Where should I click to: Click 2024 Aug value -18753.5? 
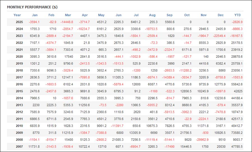click(x=152, y=29)
